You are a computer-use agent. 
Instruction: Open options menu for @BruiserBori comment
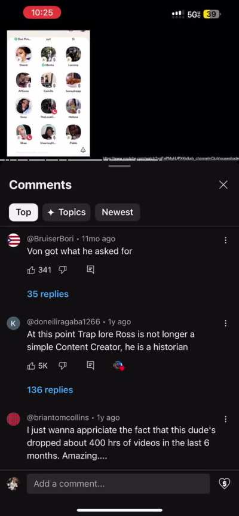click(225, 240)
